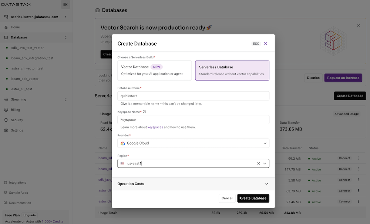370x224 pixels.
Task: Click the Databases heading icon at the page top
Action: (97, 10)
